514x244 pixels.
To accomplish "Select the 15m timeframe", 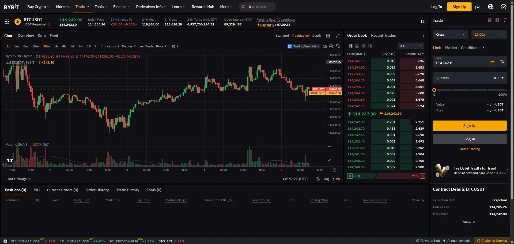I will tap(35, 46).
